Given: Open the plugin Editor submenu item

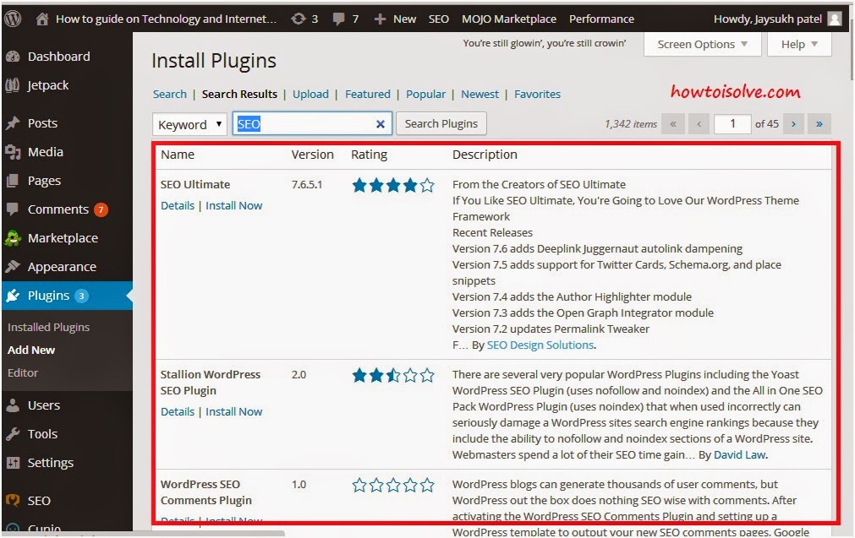Looking at the screenshot, I should 23,373.
